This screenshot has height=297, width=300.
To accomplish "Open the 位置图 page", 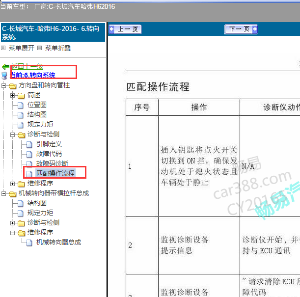I will [37, 105].
